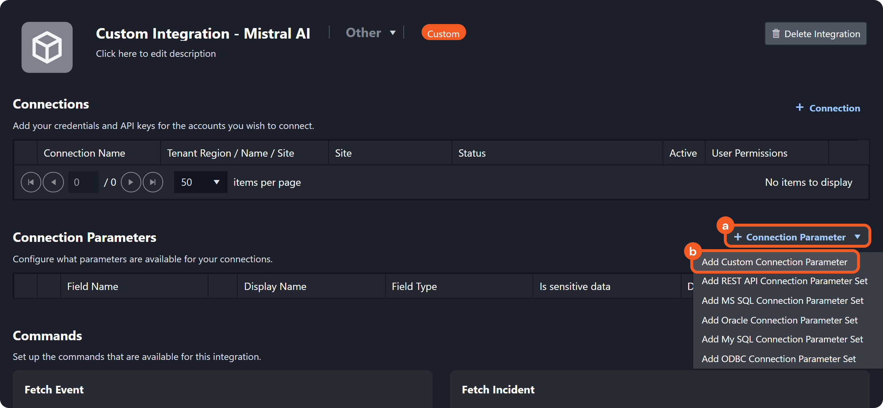Go to previous page of connections
The image size is (883, 408).
click(53, 182)
